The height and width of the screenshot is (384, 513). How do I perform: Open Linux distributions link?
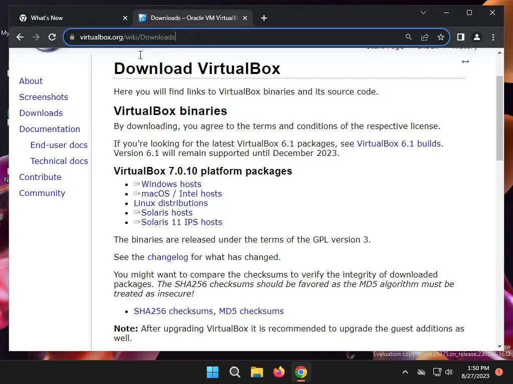point(170,203)
